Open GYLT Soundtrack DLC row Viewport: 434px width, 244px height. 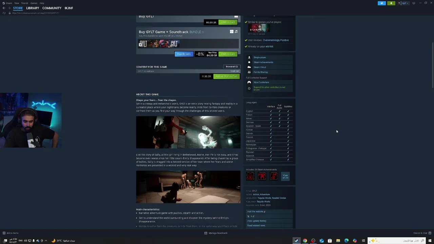click(x=188, y=71)
